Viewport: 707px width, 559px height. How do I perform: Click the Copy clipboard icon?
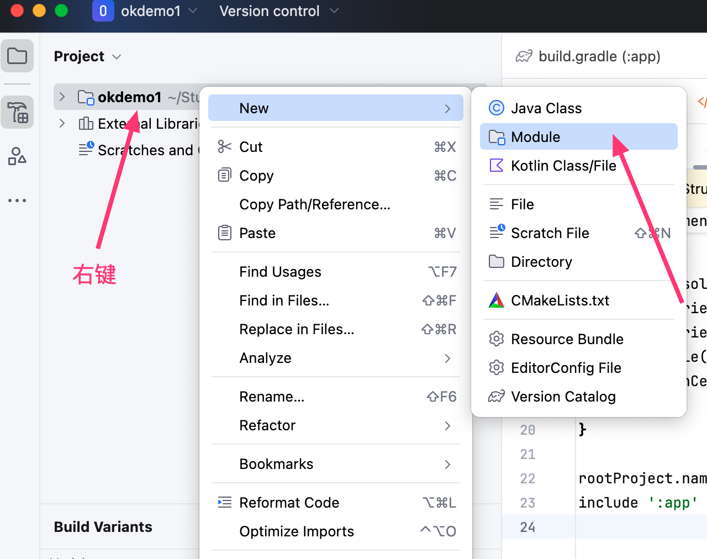point(224,175)
